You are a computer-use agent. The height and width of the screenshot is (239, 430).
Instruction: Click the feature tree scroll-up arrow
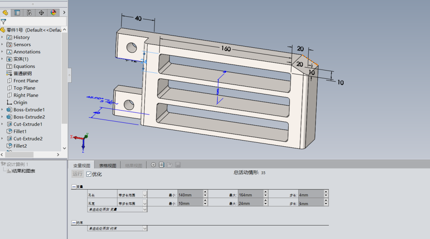coord(64,29)
